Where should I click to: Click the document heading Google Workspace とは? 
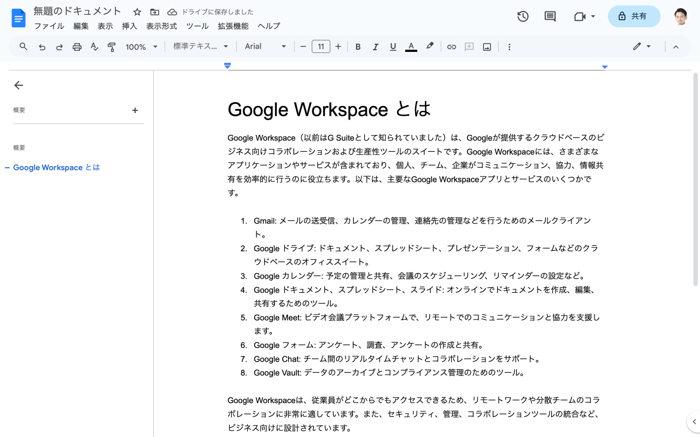point(329,109)
